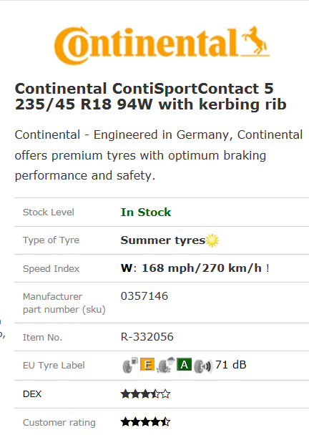This screenshot has width=309, height=435.
Task: Click the In Stock status text
Action: (146, 212)
